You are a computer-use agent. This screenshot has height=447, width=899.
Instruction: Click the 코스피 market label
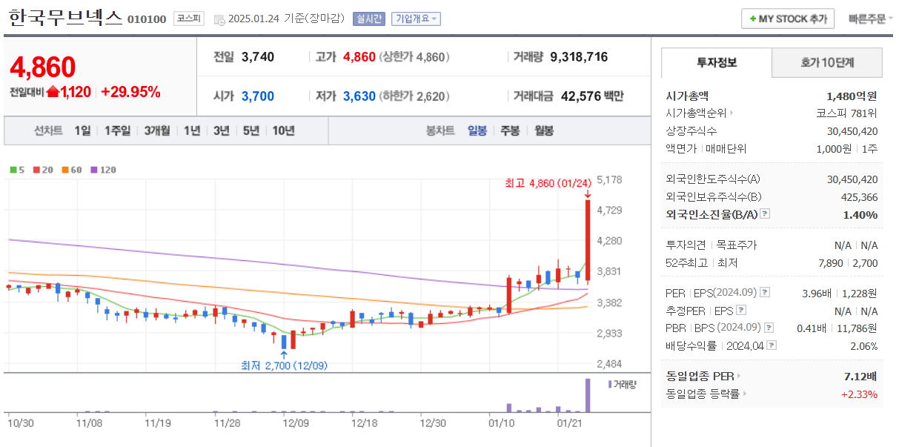(188, 19)
